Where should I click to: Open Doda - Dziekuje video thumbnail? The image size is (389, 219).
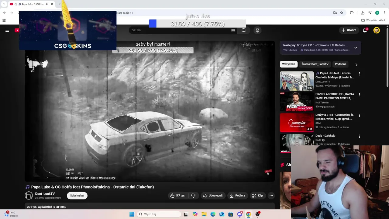pyautogui.click(x=297, y=143)
